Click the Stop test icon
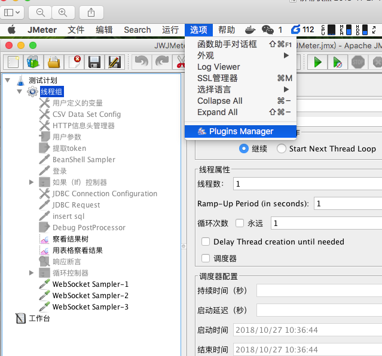Viewport: 382px width, 356px height. [x=358, y=62]
